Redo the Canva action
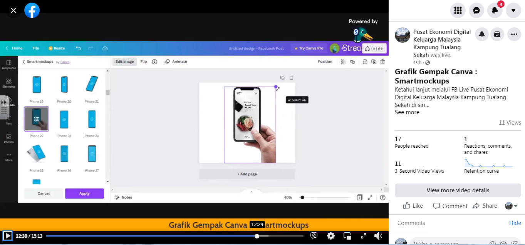 tap(91, 48)
